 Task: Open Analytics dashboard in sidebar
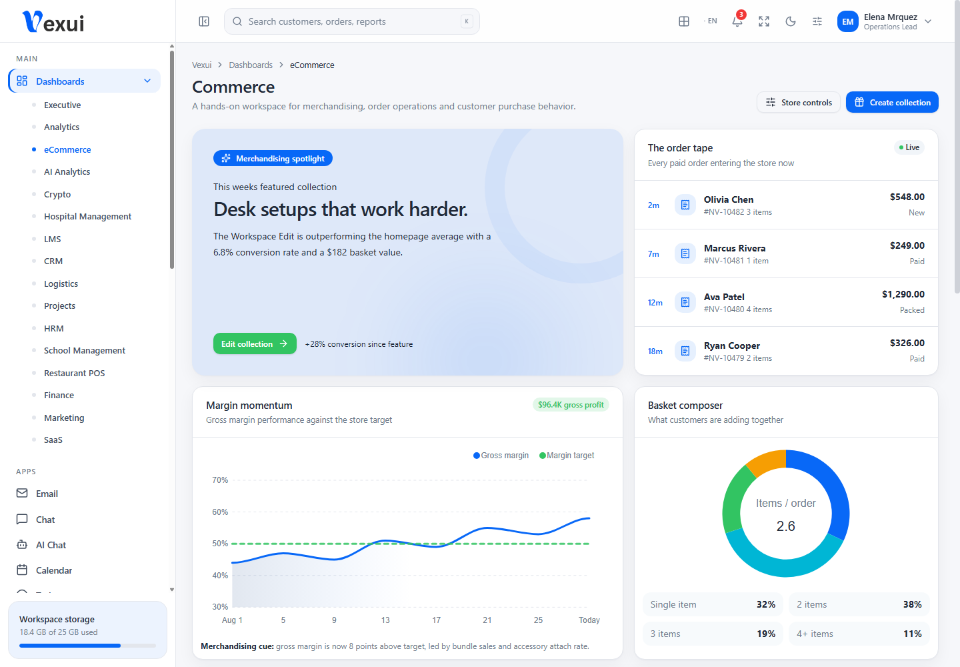coord(61,127)
